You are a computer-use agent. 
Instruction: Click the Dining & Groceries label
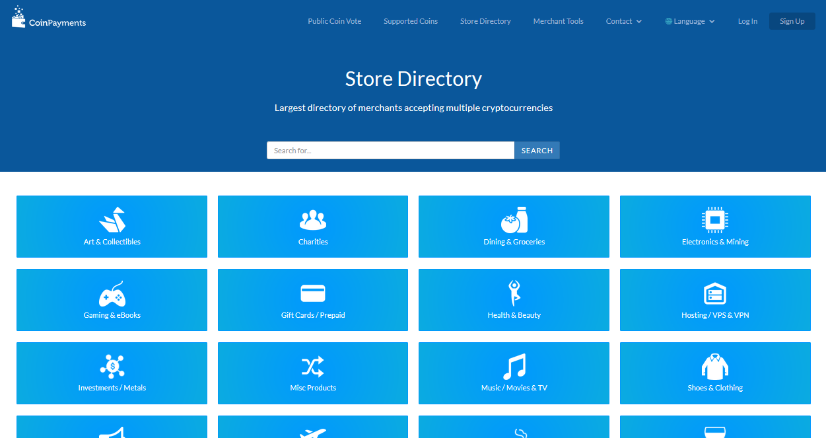(x=514, y=242)
